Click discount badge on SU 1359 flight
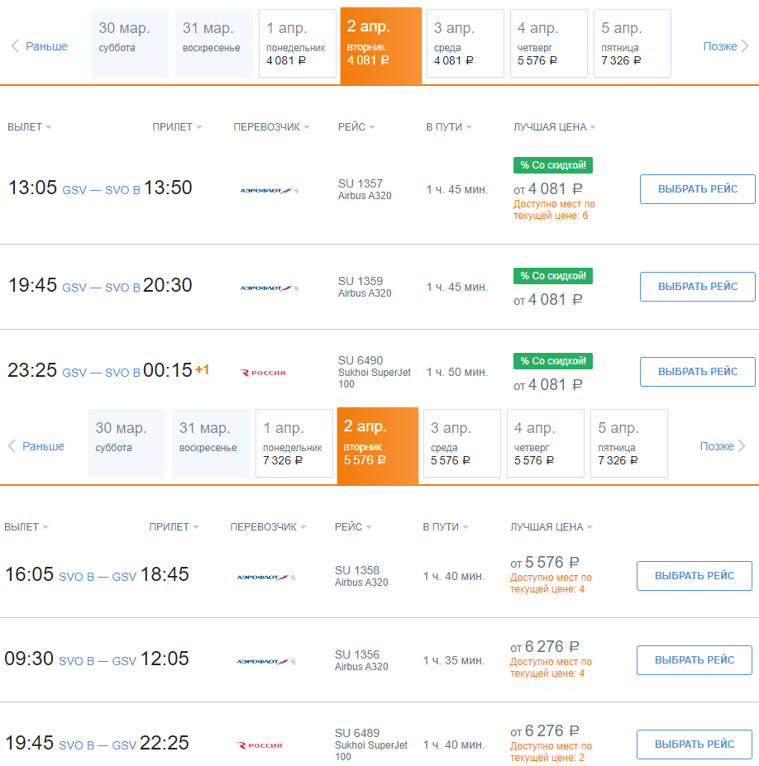 (x=552, y=276)
